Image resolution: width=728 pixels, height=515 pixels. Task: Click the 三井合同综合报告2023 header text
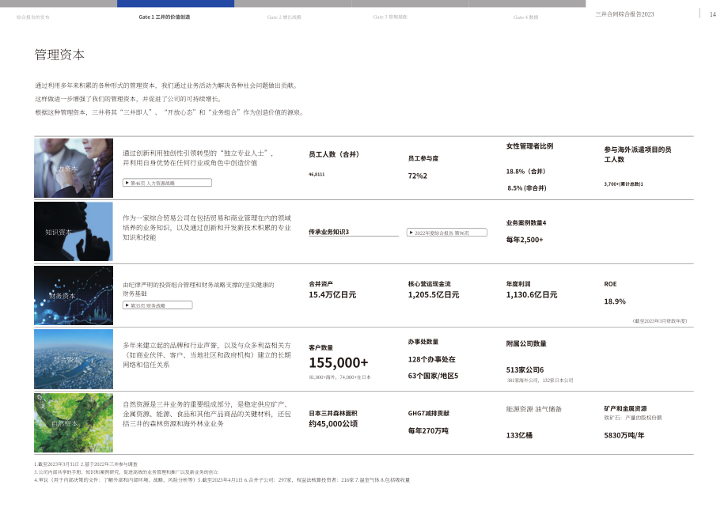click(624, 14)
